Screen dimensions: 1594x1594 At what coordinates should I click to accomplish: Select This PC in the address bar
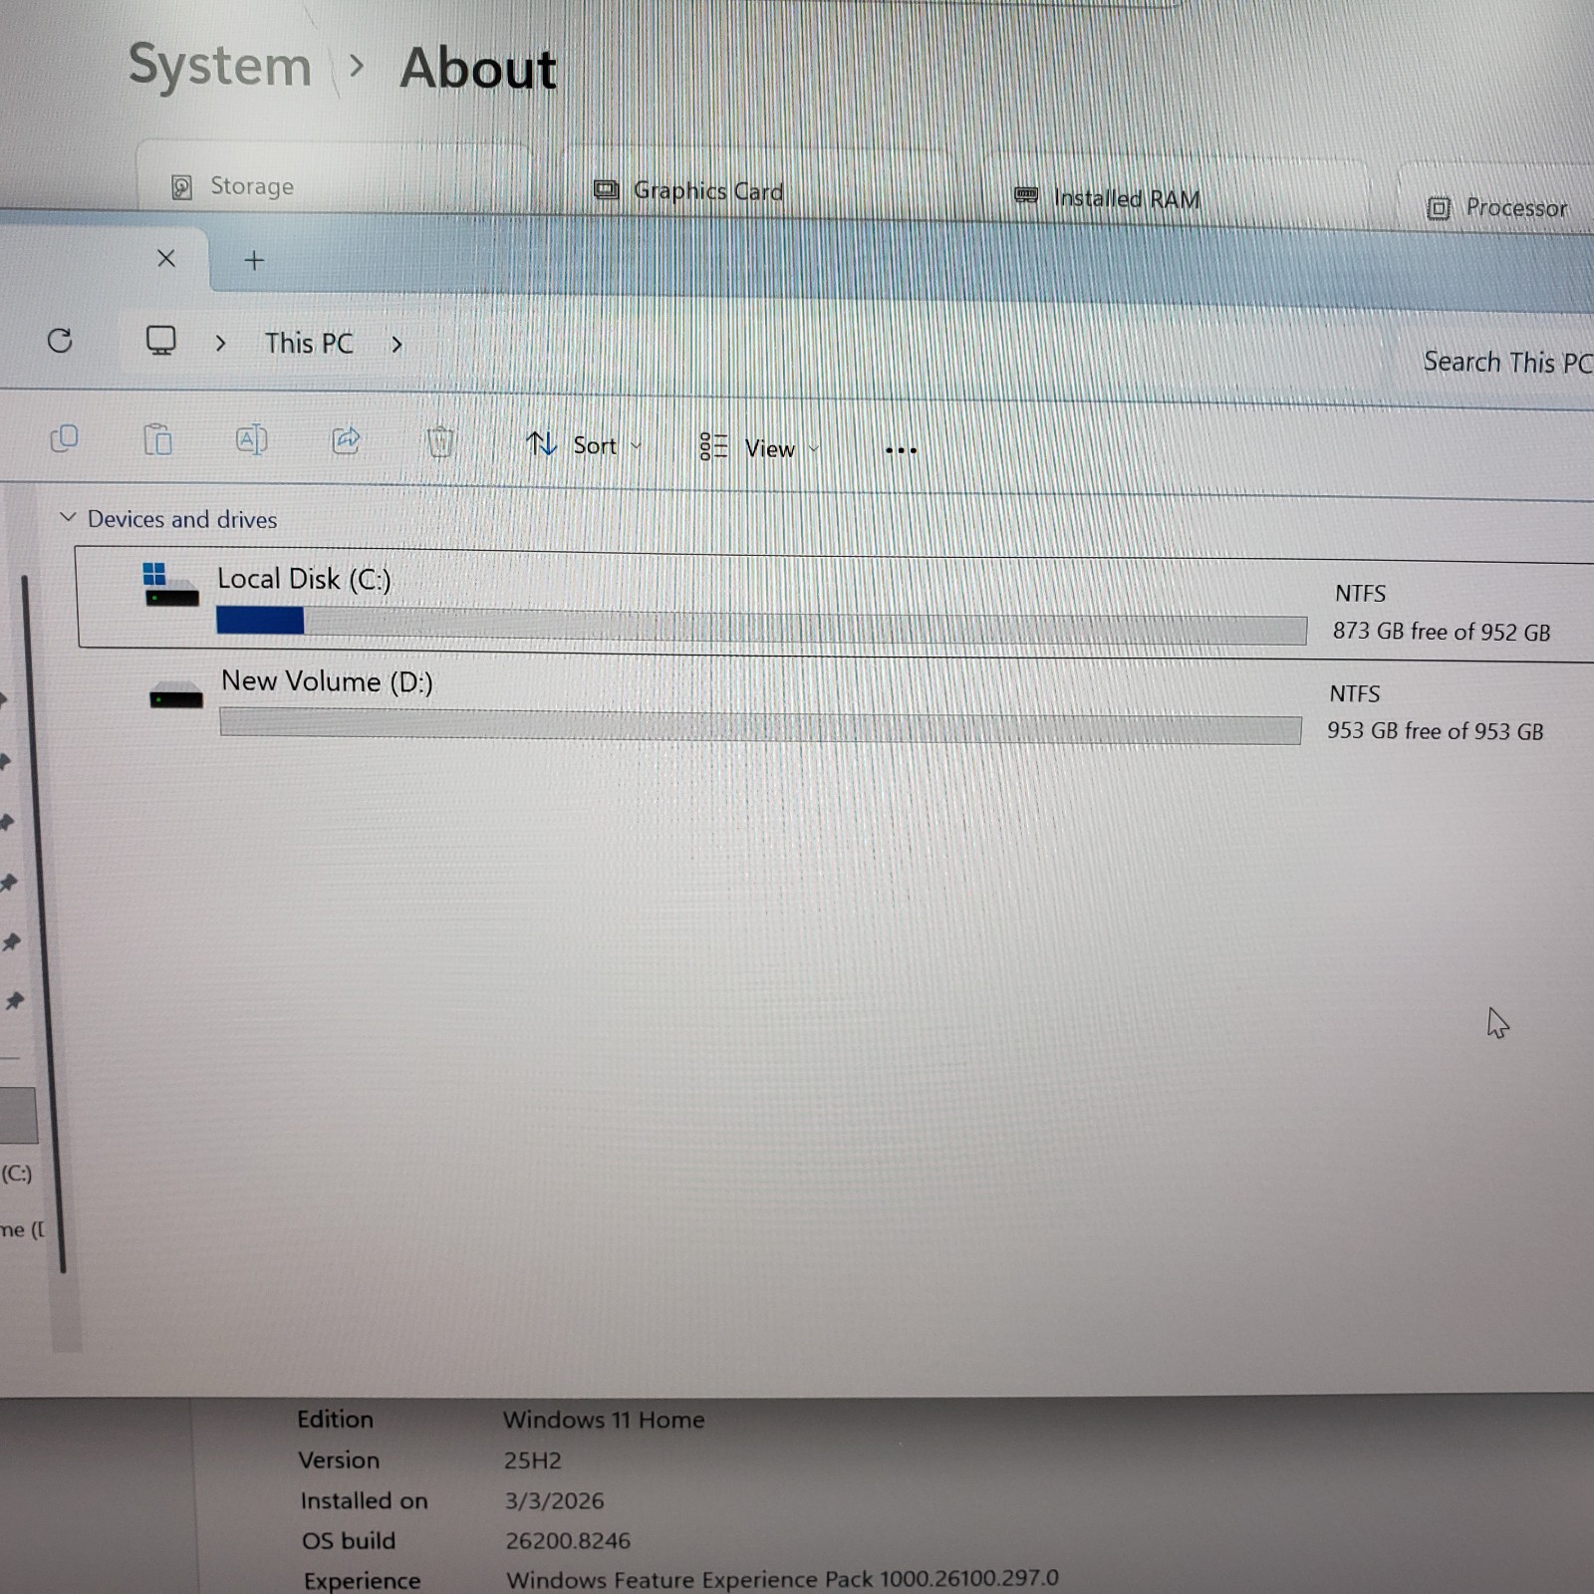coord(309,343)
